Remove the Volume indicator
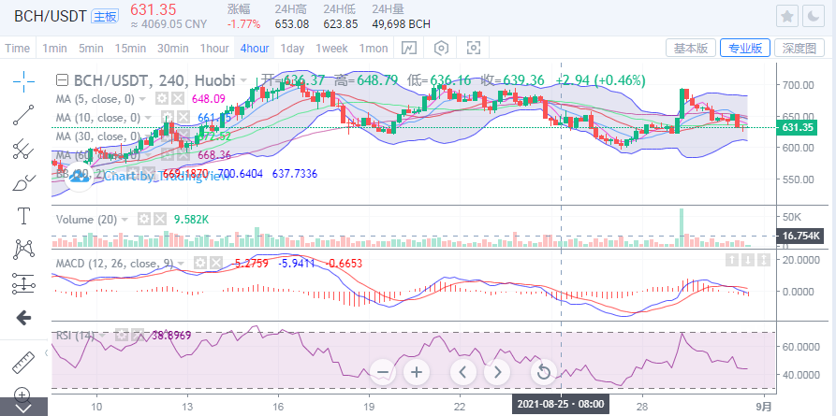 click(160, 219)
